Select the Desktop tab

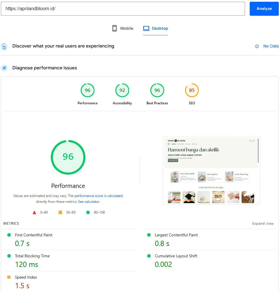(156, 28)
